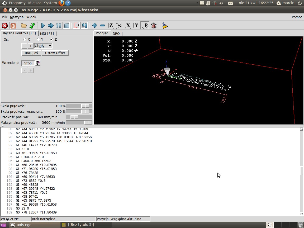
Task: Open the Plik menu
Action: coord(4,17)
